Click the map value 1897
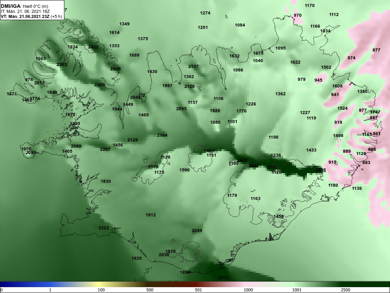This screenshot has width=390, height=293. pyautogui.click(x=167, y=86)
